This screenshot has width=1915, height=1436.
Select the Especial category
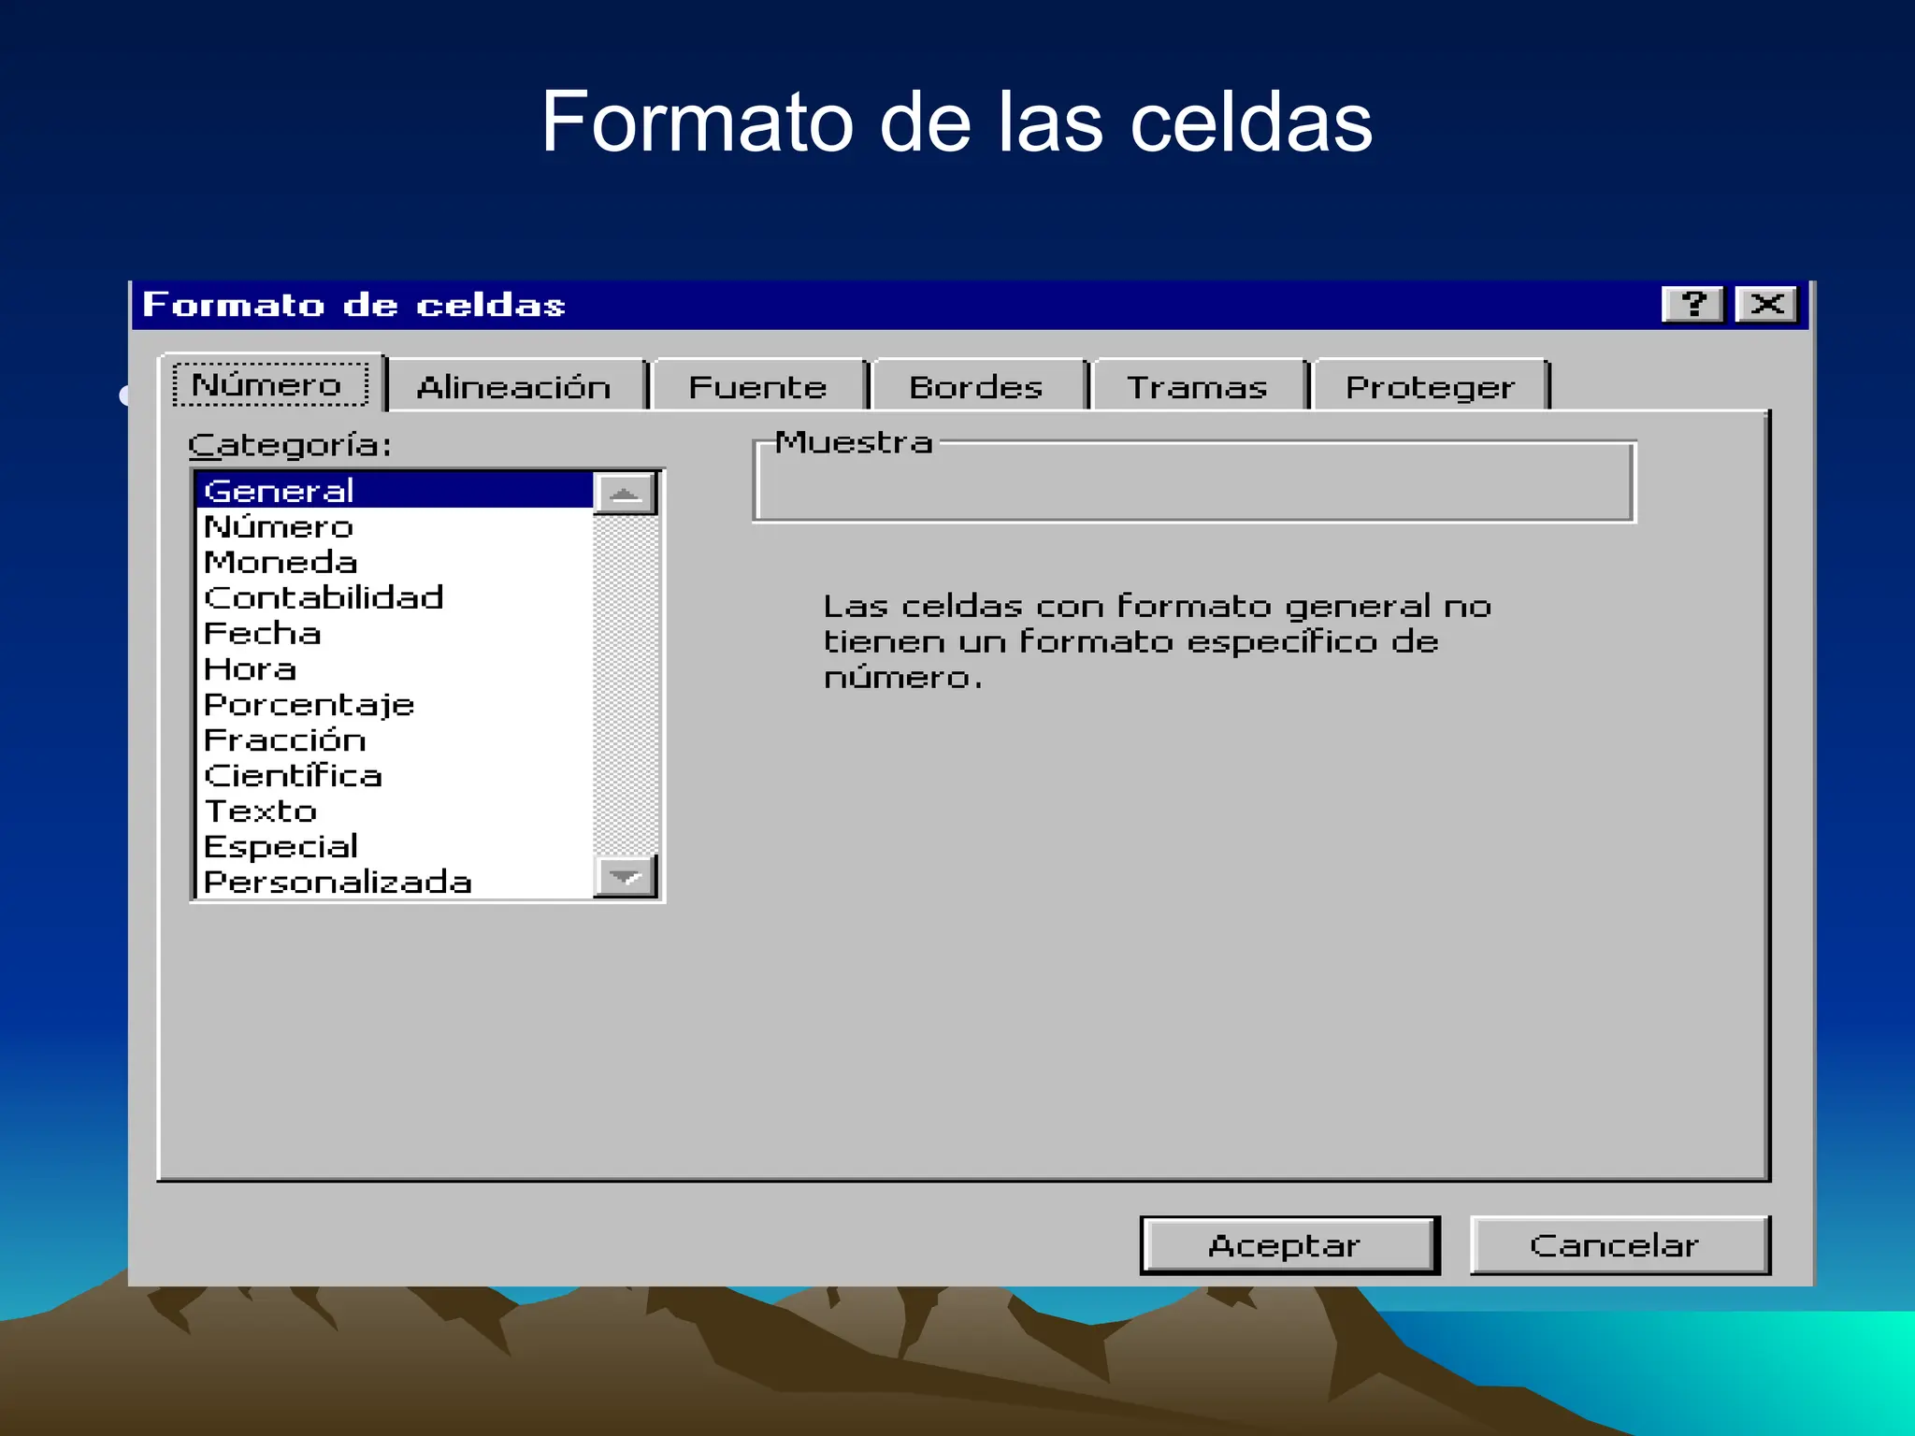click(396, 846)
